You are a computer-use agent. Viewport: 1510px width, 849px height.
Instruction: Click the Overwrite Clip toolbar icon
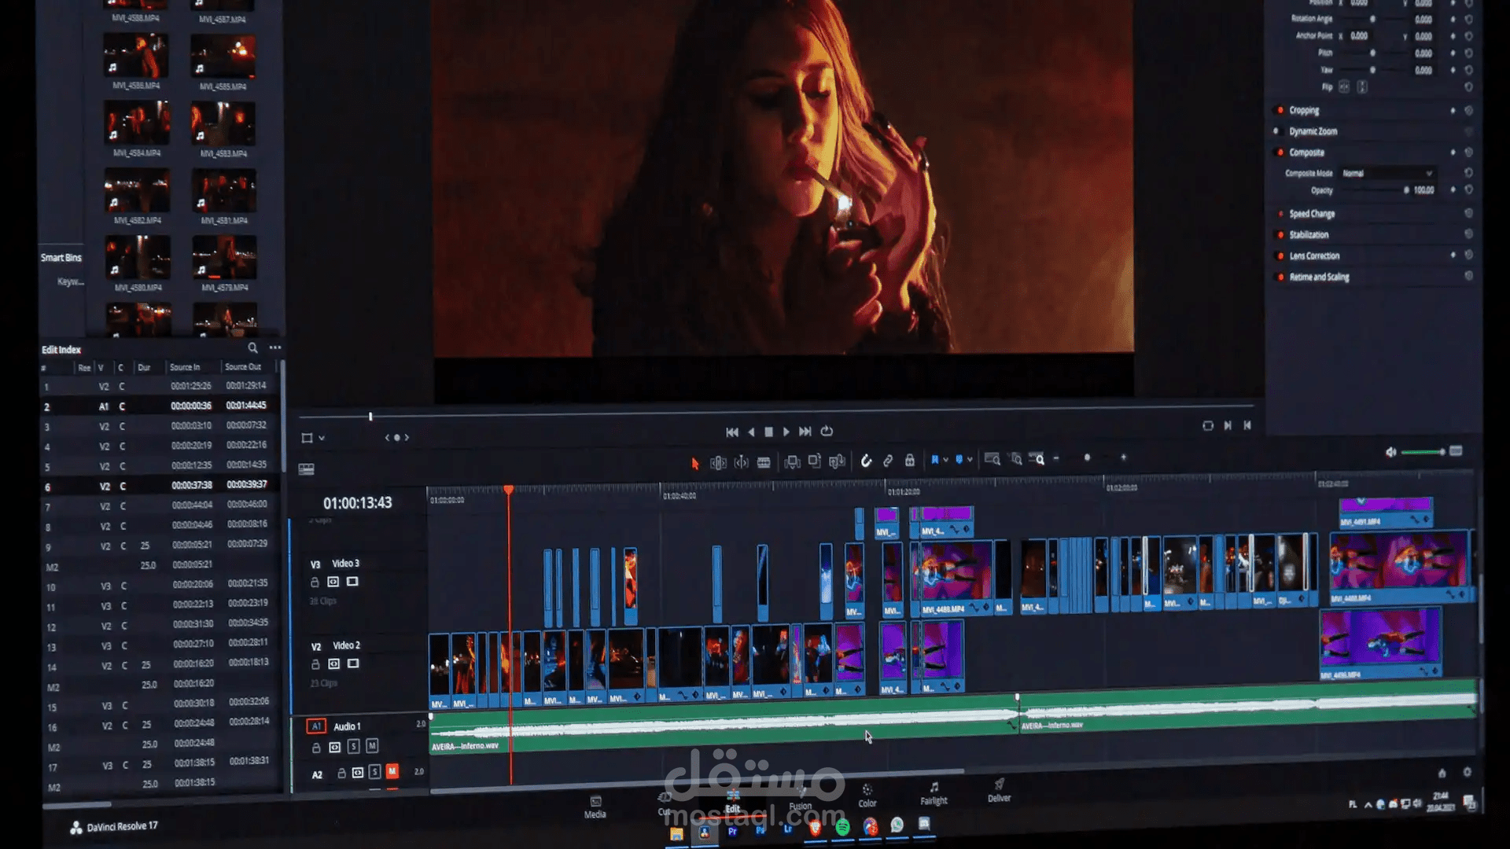point(815,461)
